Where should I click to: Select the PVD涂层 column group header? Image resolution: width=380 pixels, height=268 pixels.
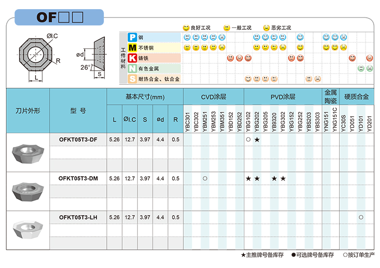click(282, 97)
